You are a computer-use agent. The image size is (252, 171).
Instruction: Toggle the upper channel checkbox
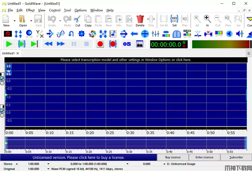2,79
